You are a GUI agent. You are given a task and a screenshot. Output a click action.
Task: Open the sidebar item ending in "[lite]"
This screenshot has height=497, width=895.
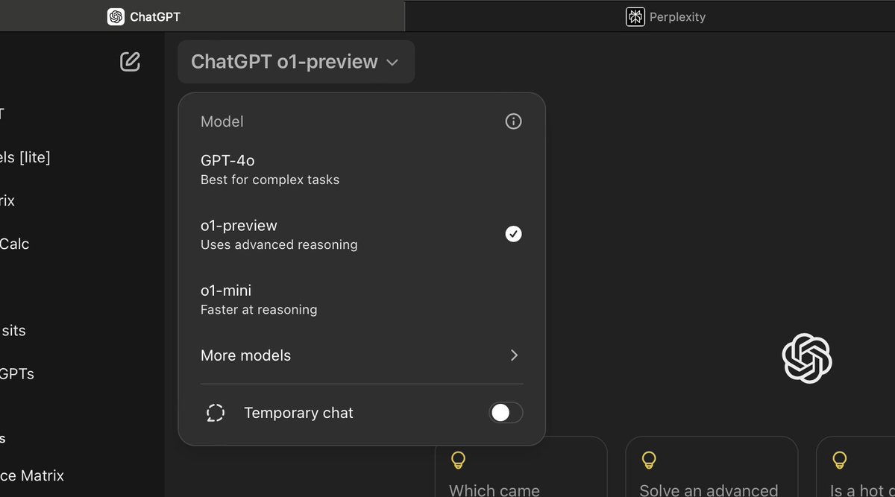tap(25, 157)
